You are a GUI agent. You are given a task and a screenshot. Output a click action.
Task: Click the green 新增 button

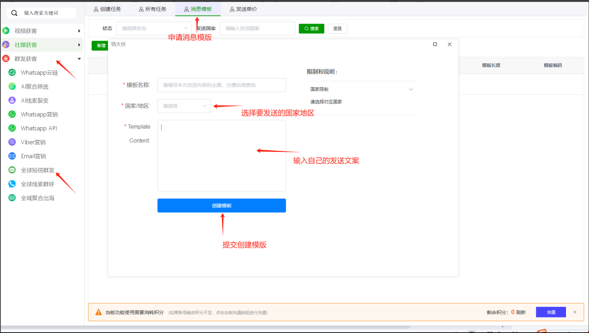(x=100, y=45)
